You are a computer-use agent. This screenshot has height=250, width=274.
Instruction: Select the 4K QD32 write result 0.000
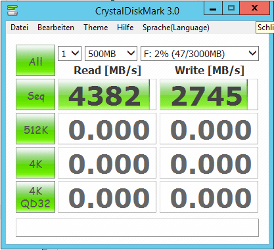pyautogui.click(x=209, y=197)
